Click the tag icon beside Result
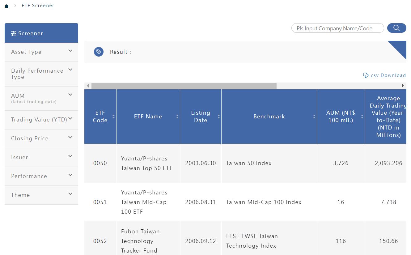Screen dimensions: 411x255 coord(99,52)
